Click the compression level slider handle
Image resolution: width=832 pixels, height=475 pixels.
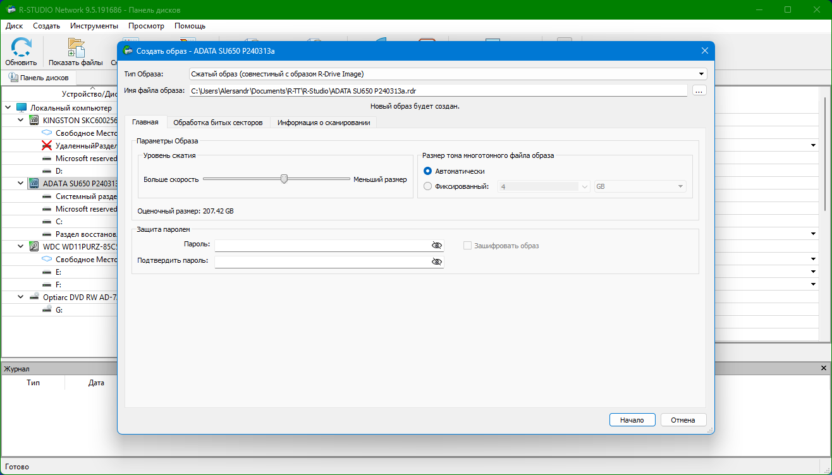point(284,179)
